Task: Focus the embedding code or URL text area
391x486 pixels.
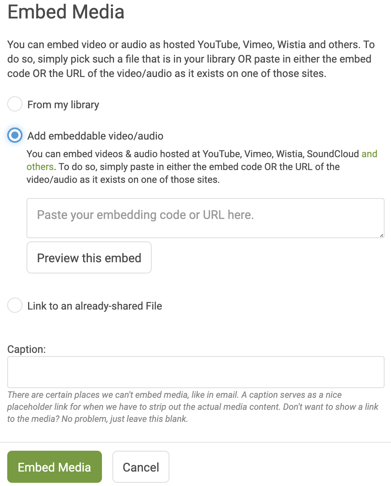Action: coord(206,218)
